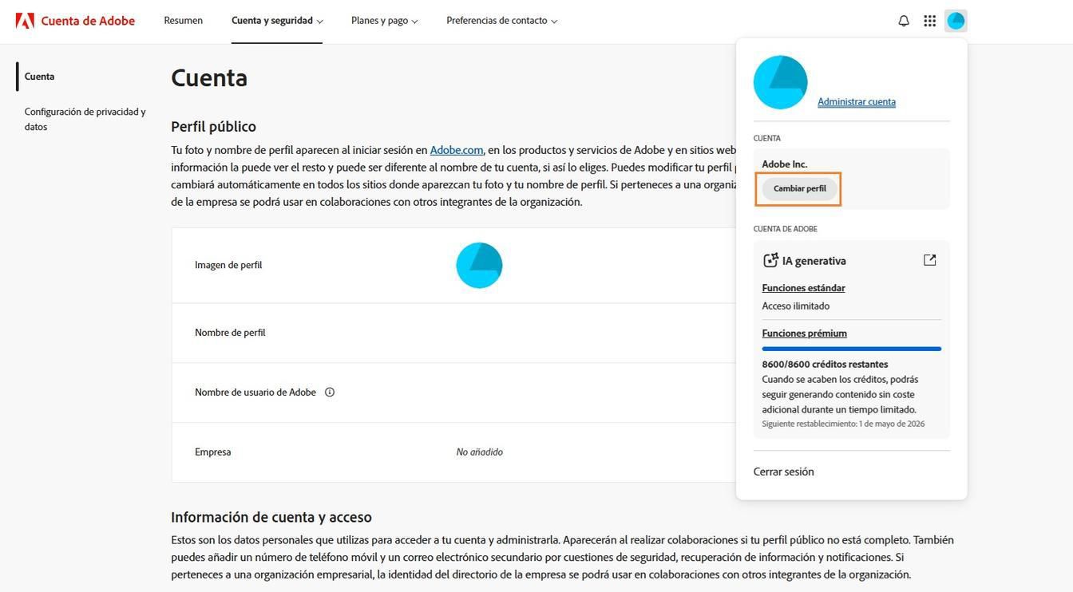Click the Adobe logo icon

[25, 21]
